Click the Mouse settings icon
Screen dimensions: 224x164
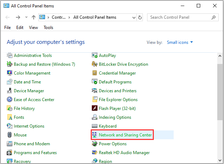click(x=10, y=135)
